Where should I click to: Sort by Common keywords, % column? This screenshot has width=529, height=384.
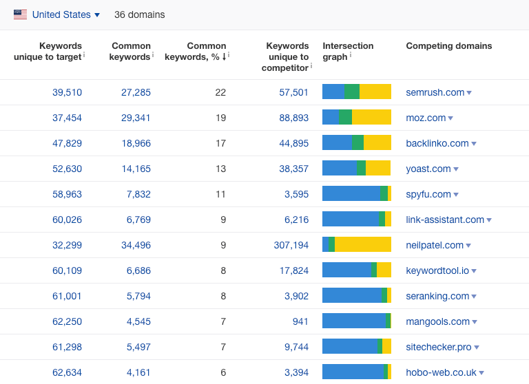pyautogui.click(x=196, y=51)
